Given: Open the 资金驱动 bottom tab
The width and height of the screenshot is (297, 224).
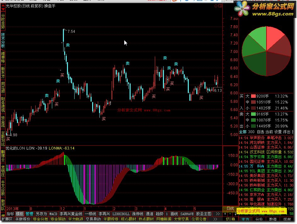Looking at the screenshot, I should pos(58,219).
